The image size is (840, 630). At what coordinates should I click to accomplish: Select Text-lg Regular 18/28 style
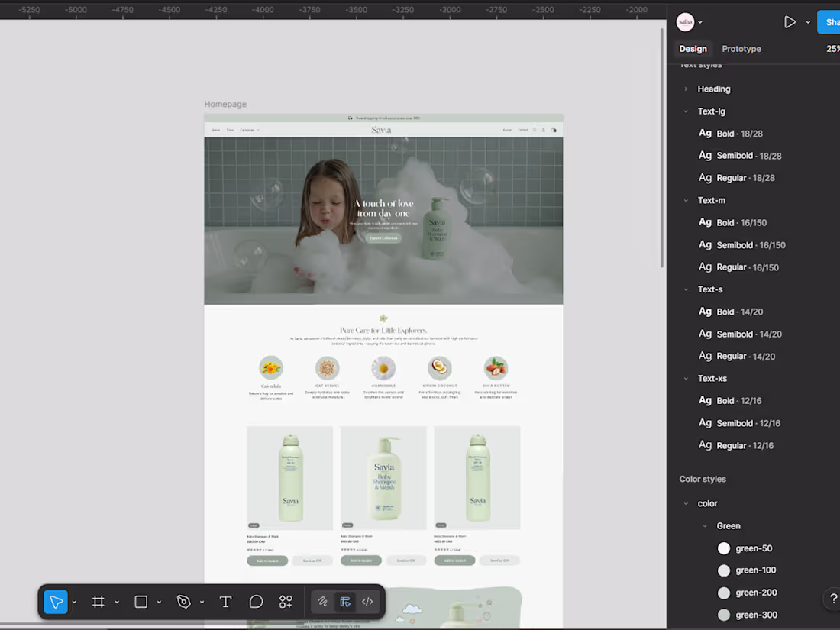[737, 178]
